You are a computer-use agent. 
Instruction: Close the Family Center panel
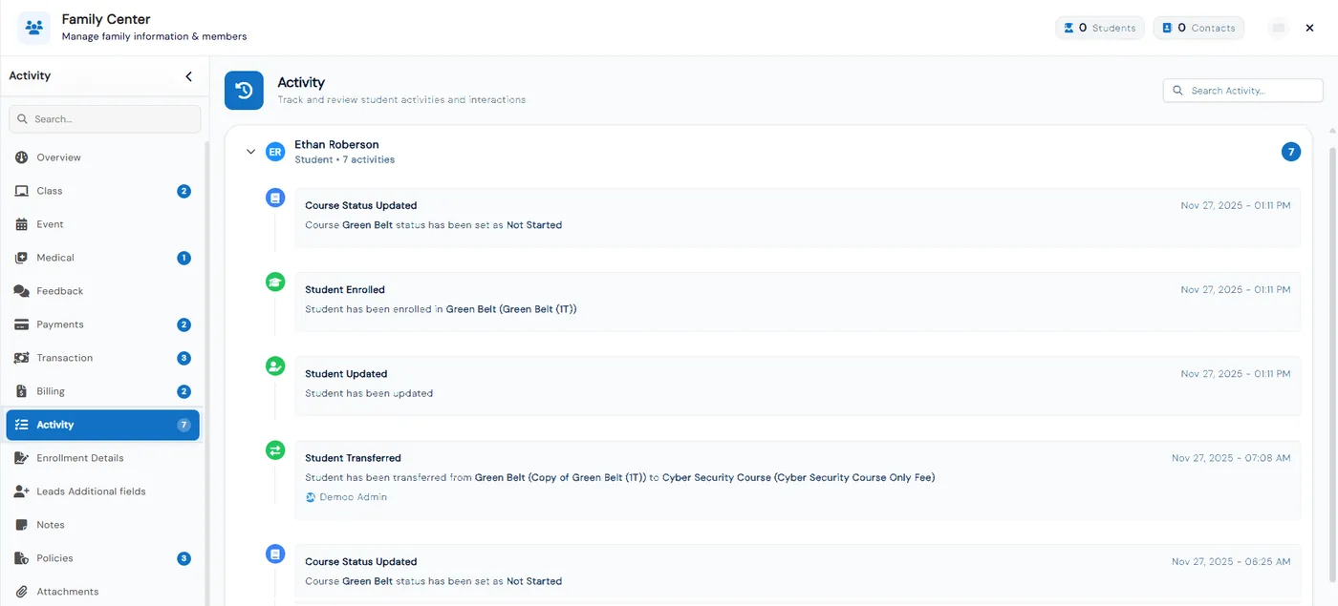pos(1310,28)
